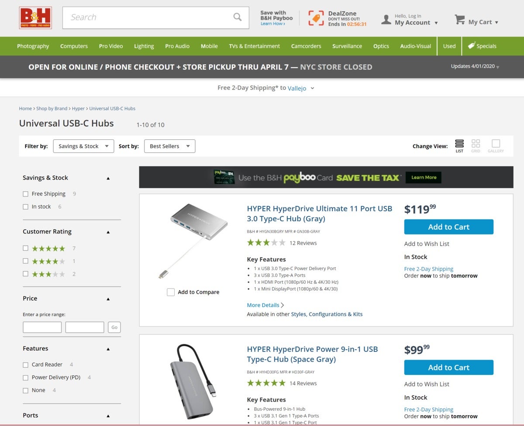The height and width of the screenshot is (426, 524).
Task: Open the Used menu item
Action: tap(449, 46)
